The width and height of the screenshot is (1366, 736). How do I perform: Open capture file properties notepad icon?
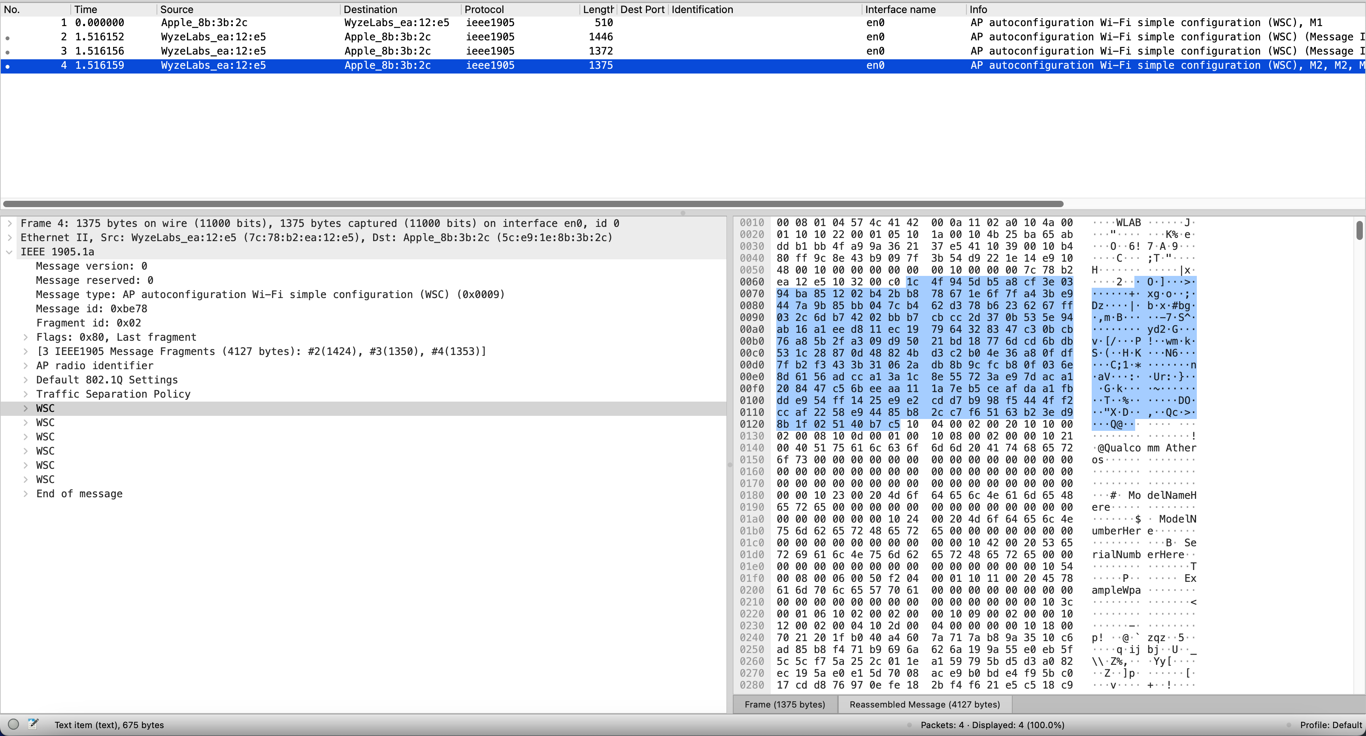[x=34, y=724]
